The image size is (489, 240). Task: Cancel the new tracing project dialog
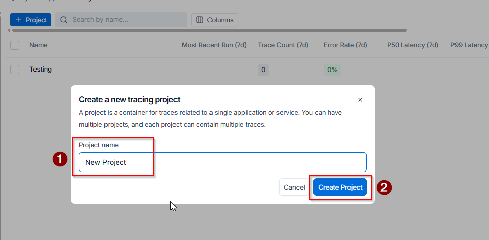tap(294, 187)
